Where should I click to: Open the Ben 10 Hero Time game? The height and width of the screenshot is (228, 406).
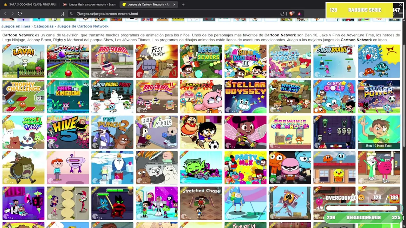click(x=379, y=132)
